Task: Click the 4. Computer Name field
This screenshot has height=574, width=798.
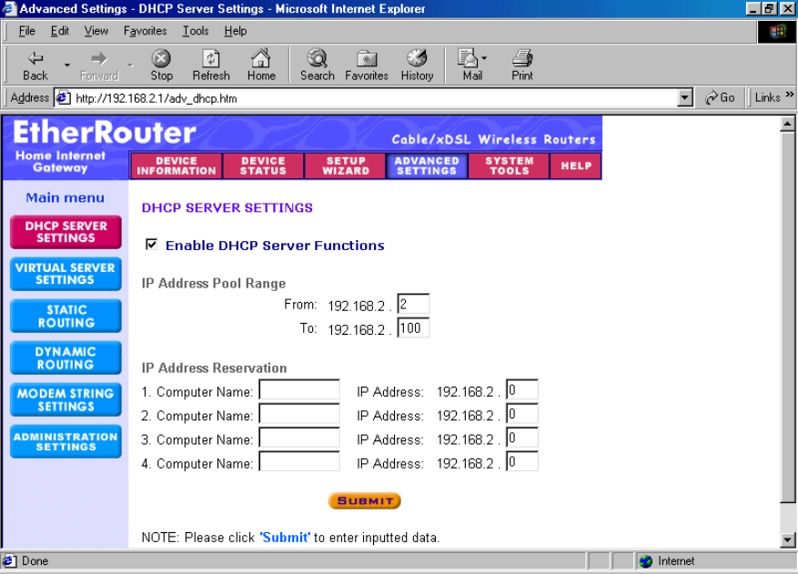Action: click(299, 461)
